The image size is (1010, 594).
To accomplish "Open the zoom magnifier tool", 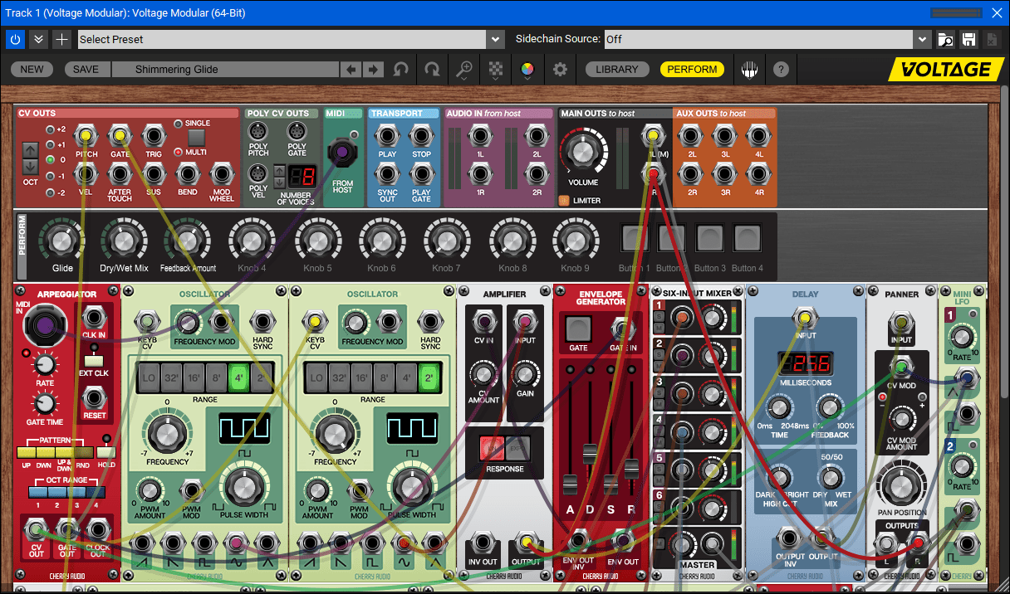I will (463, 70).
